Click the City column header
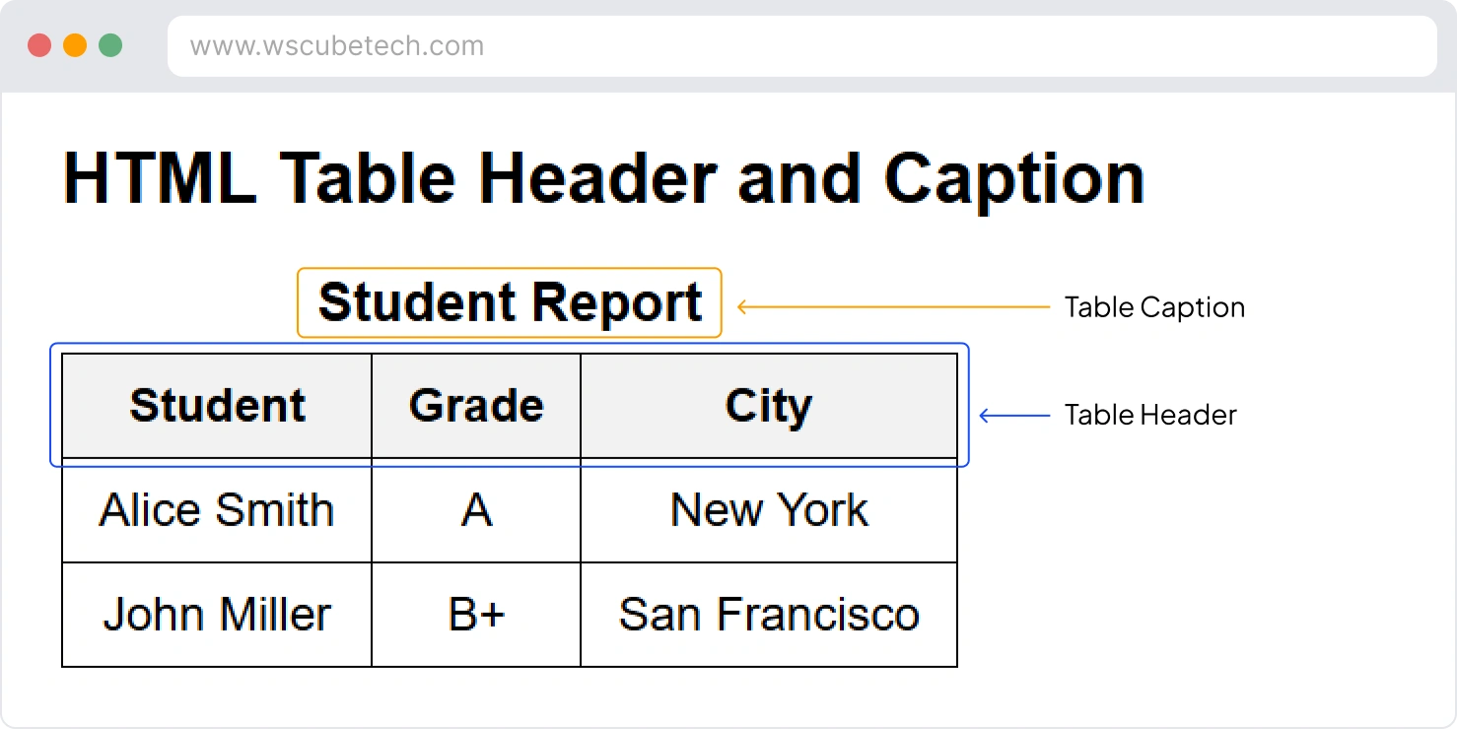This screenshot has height=729, width=1457. click(769, 406)
